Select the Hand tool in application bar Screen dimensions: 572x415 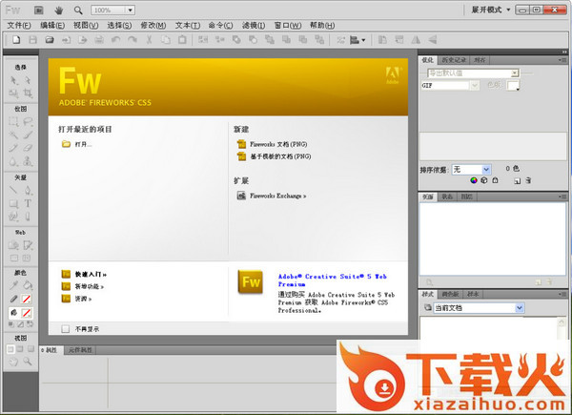58,10
